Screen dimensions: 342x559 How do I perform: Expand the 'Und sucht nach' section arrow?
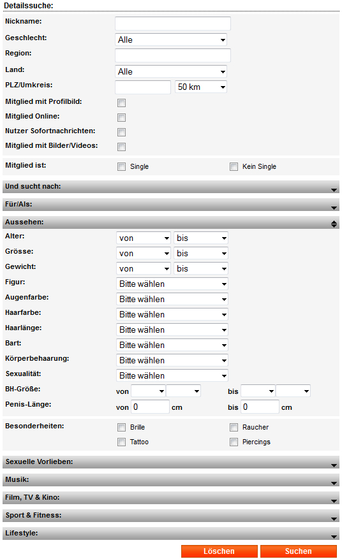coord(334,190)
